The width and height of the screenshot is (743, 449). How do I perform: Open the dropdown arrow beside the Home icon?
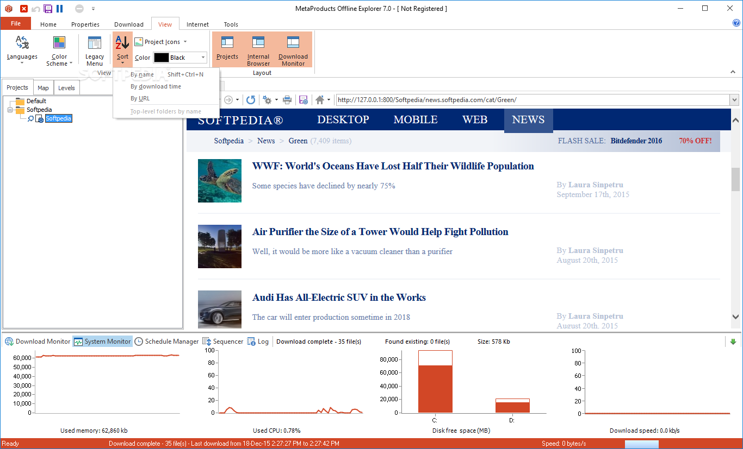[x=329, y=100]
